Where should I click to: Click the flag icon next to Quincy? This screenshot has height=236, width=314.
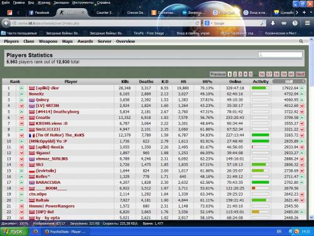[31, 100]
